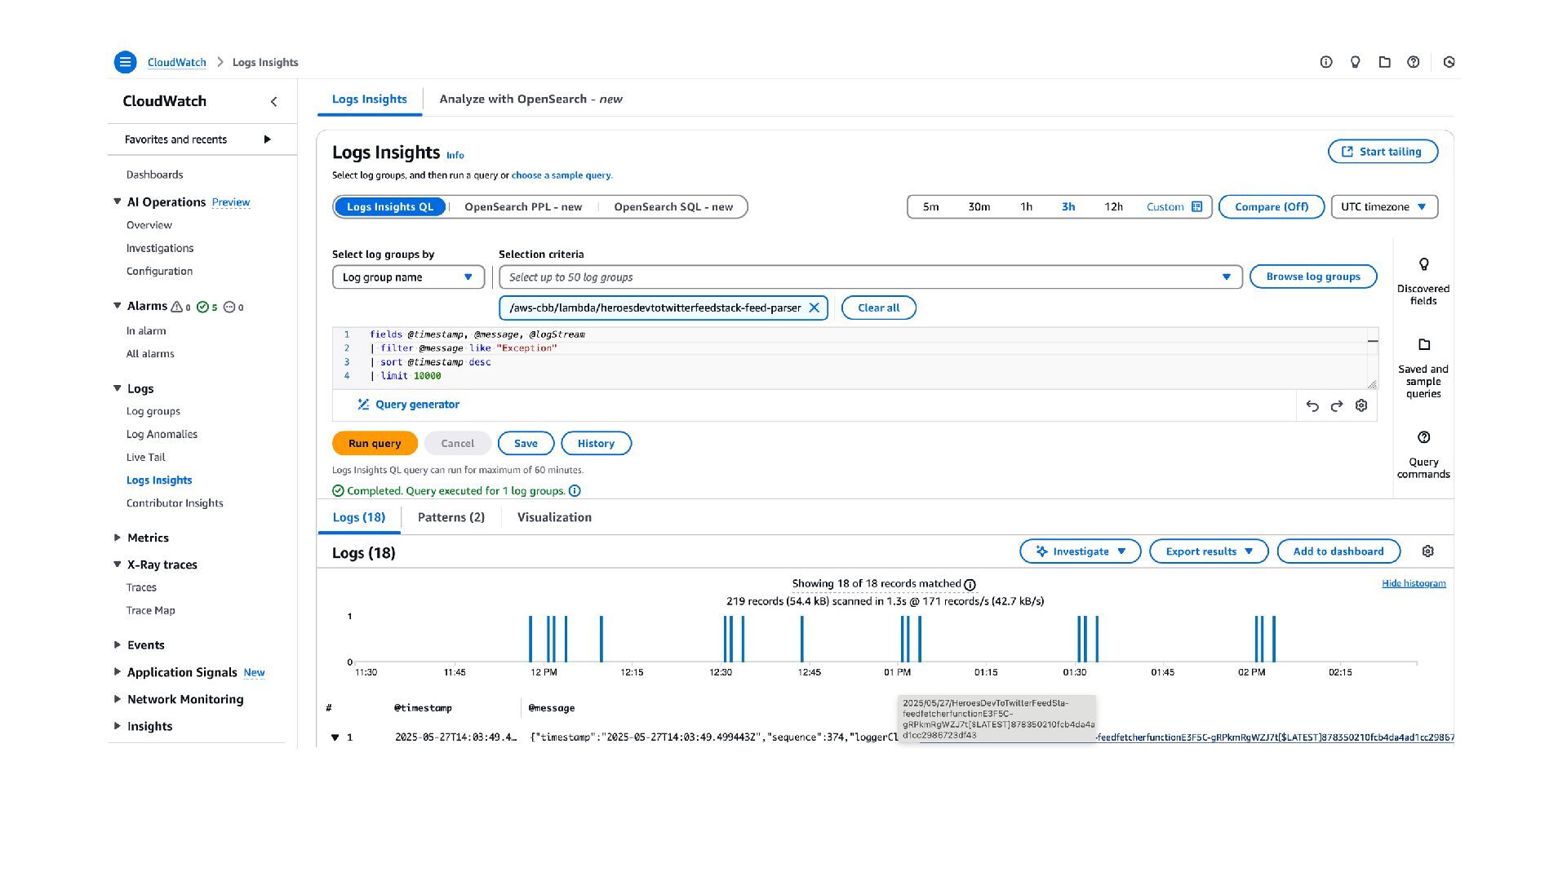Click choose a sample query link
Viewport: 1567px width, 881px height.
pos(561,175)
